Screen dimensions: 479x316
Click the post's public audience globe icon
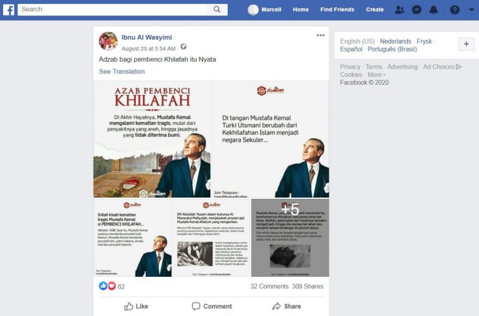(x=183, y=47)
